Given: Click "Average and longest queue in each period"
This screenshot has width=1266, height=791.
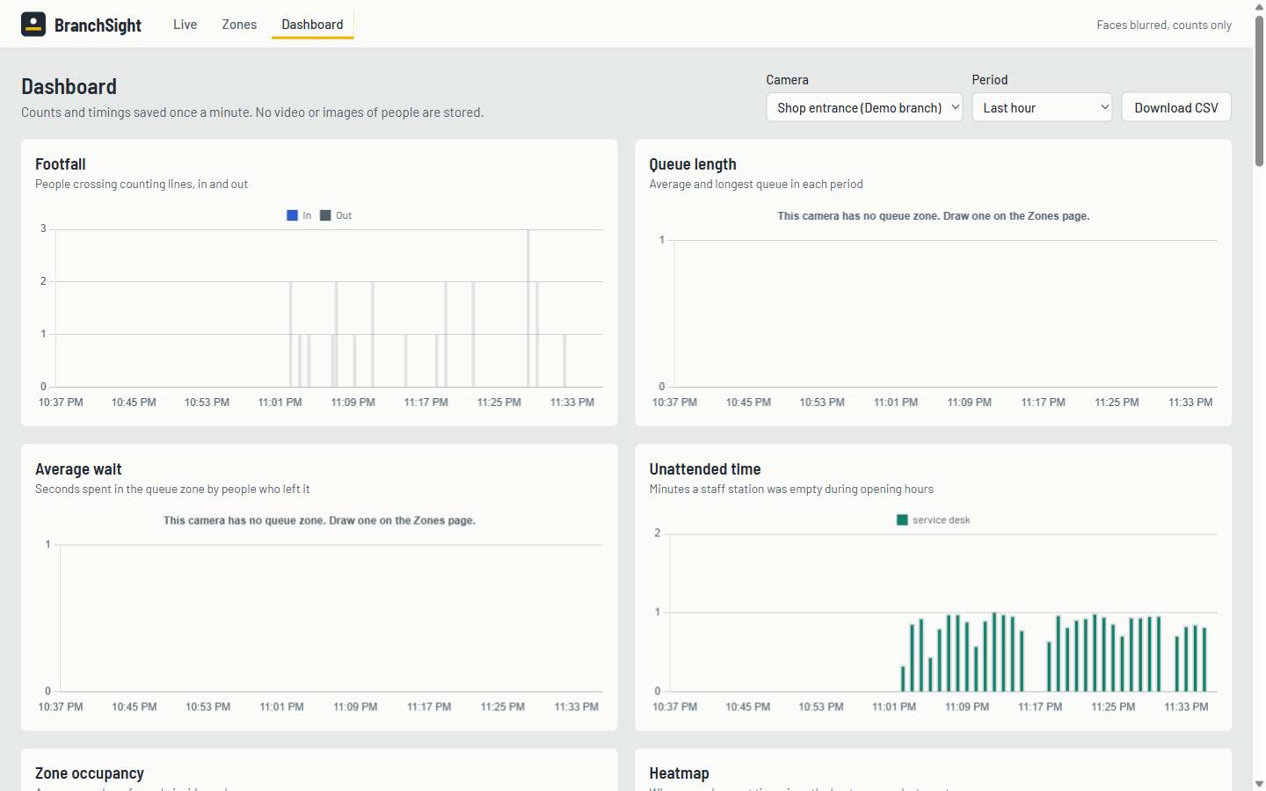Looking at the screenshot, I should tap(756, 185).
